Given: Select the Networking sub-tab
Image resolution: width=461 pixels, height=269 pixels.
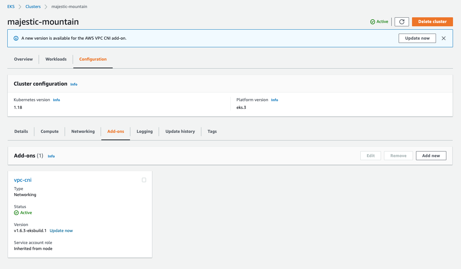Looking at the screenshot, I should (83, 131).
